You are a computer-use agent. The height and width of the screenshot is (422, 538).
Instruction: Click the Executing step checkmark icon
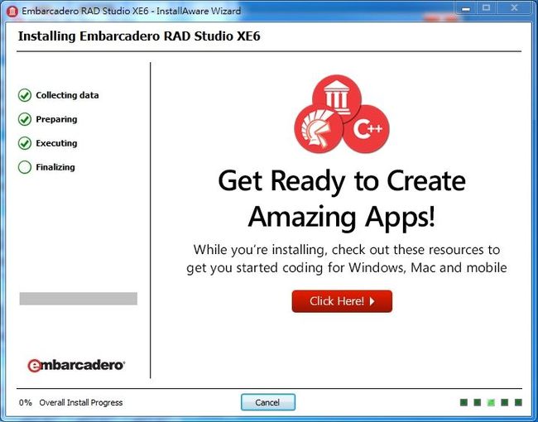(25, 143)
